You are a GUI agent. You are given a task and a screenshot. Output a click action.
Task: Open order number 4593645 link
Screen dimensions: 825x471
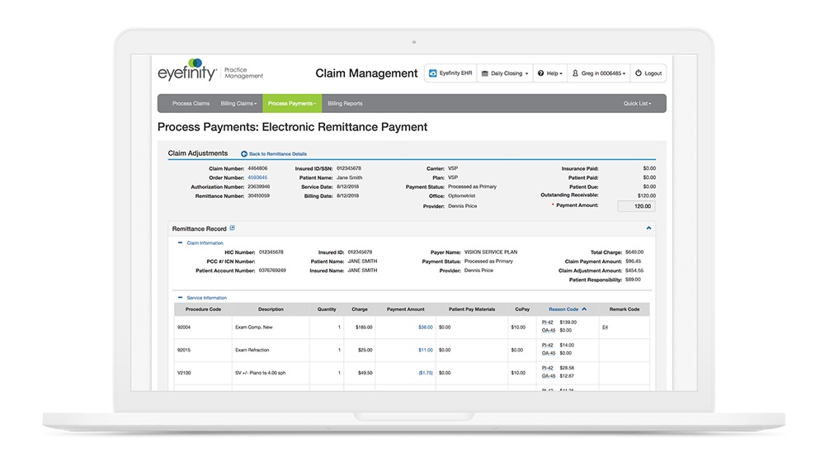[257, 178]
